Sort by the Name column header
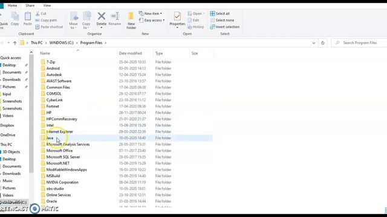This screenshot has width=387, height=217. coord(45,53)
